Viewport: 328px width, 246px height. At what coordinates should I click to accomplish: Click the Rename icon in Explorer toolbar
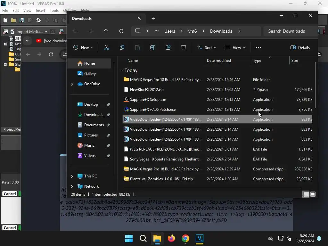[153, 48]
